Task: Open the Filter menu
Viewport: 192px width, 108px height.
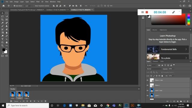Action: 38,2
